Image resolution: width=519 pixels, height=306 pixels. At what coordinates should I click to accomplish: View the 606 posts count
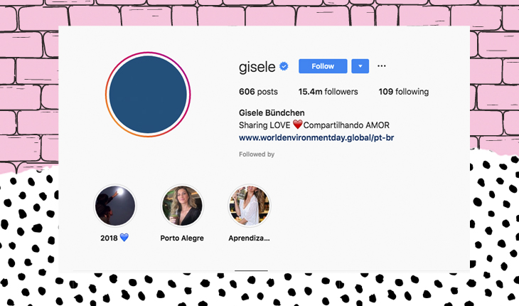pyautogui.click(x=258, y=92)
